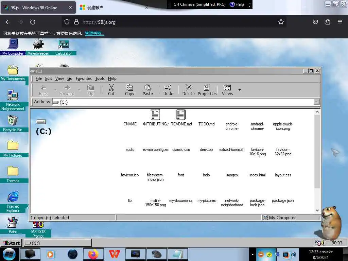This screenshot has width=348, height=261.
Task: Click the Paste toolbar icon
Action: click(147, 90)
